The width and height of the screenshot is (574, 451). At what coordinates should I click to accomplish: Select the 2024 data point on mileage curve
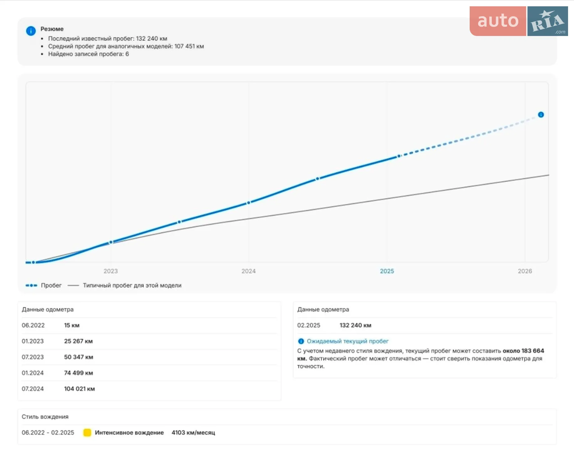(248, 203)
